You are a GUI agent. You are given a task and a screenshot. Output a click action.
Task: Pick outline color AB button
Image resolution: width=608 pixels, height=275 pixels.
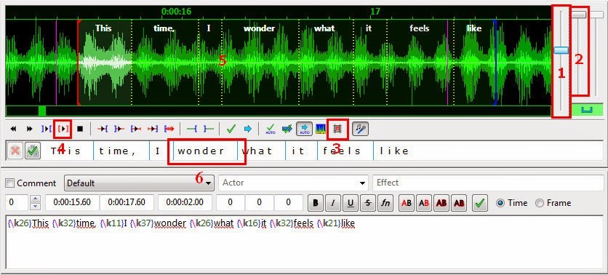[441, 203]
